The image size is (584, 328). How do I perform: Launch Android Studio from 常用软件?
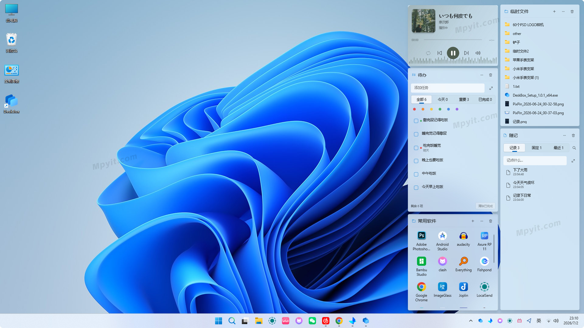coord(442,241)
